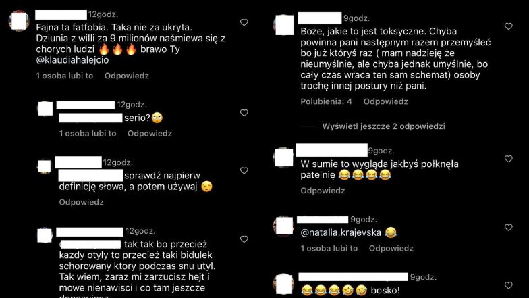Heart the '@natalia.krajevska' comment
Image resolution: width=529 pixels, height=298 pixels.
coord(509,228)
